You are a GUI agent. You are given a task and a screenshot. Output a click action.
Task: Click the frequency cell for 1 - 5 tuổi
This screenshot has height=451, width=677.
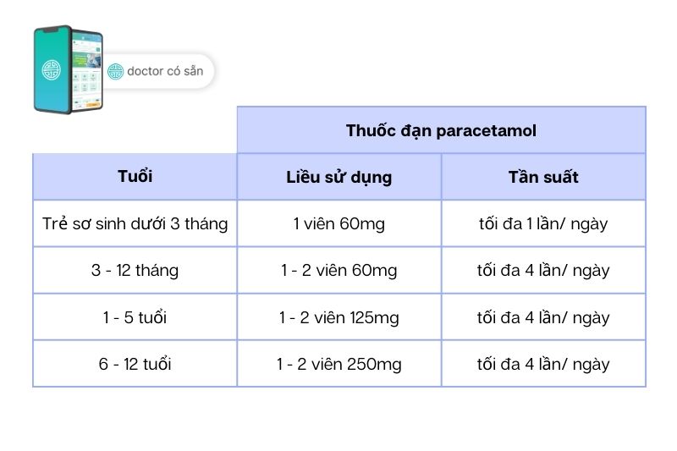pyautogui.click(x=543, y=317)
